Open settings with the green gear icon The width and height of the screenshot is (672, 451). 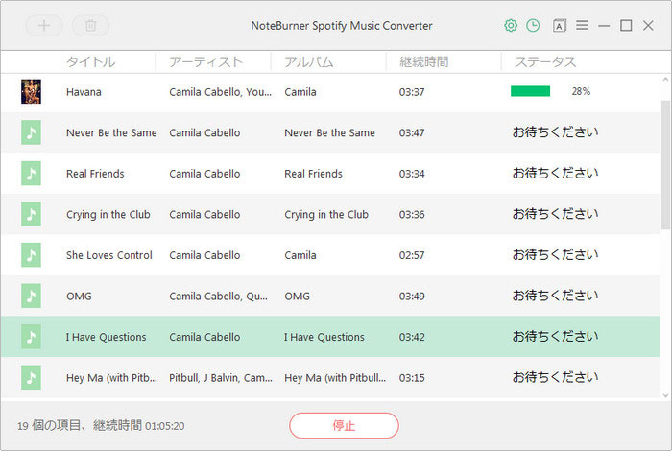point(511,26)
